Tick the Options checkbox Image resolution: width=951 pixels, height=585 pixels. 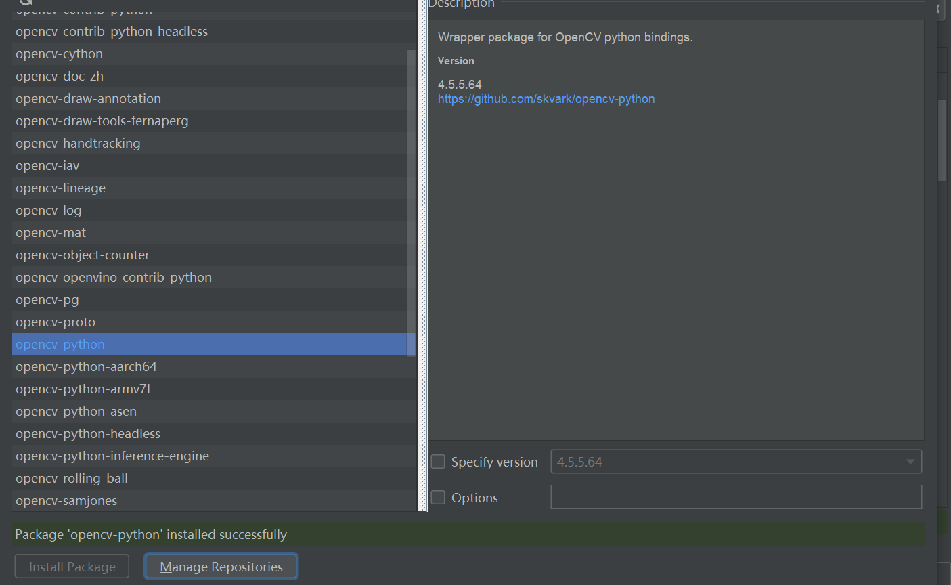[x=438, y=498]
